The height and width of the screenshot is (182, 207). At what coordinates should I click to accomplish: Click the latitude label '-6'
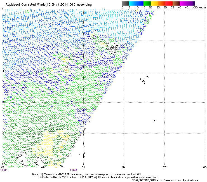2,102
